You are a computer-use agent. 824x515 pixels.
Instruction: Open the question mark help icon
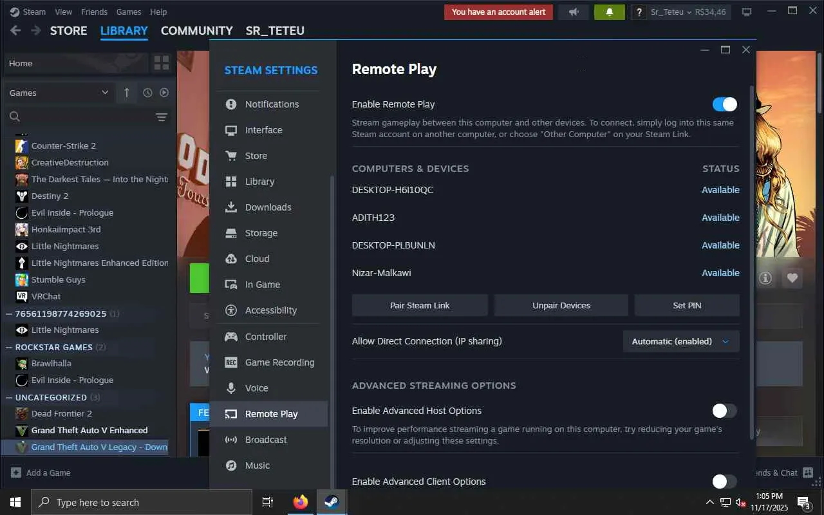pos(639,12)
